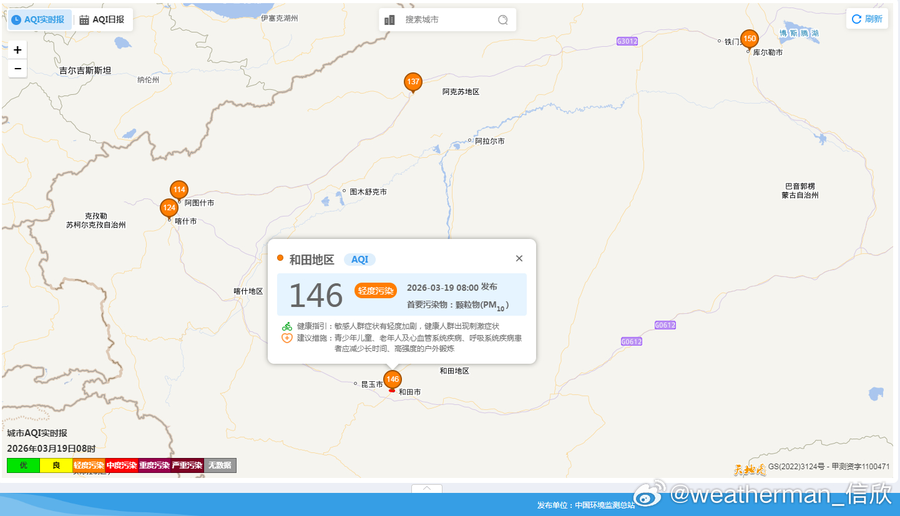This screenshot has width=900, height=516.
Task: Click the search magnifier icon
Action: pos(502,19)
